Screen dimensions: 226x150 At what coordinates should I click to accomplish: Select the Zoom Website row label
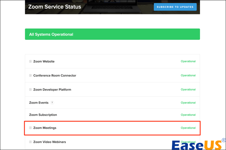[x=44, y=62]
